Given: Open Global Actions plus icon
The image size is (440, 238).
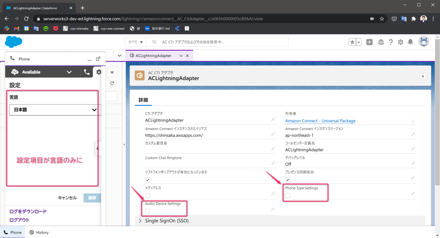Looking at the screenshot, I should [370, 42].
